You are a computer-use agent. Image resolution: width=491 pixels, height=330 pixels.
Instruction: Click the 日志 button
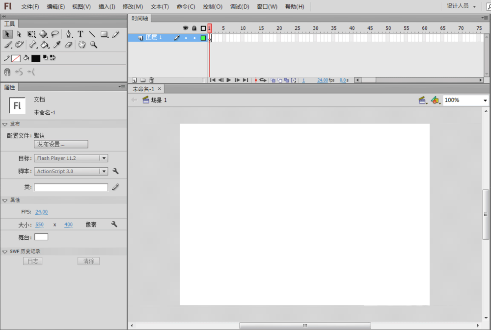[32, 261]
